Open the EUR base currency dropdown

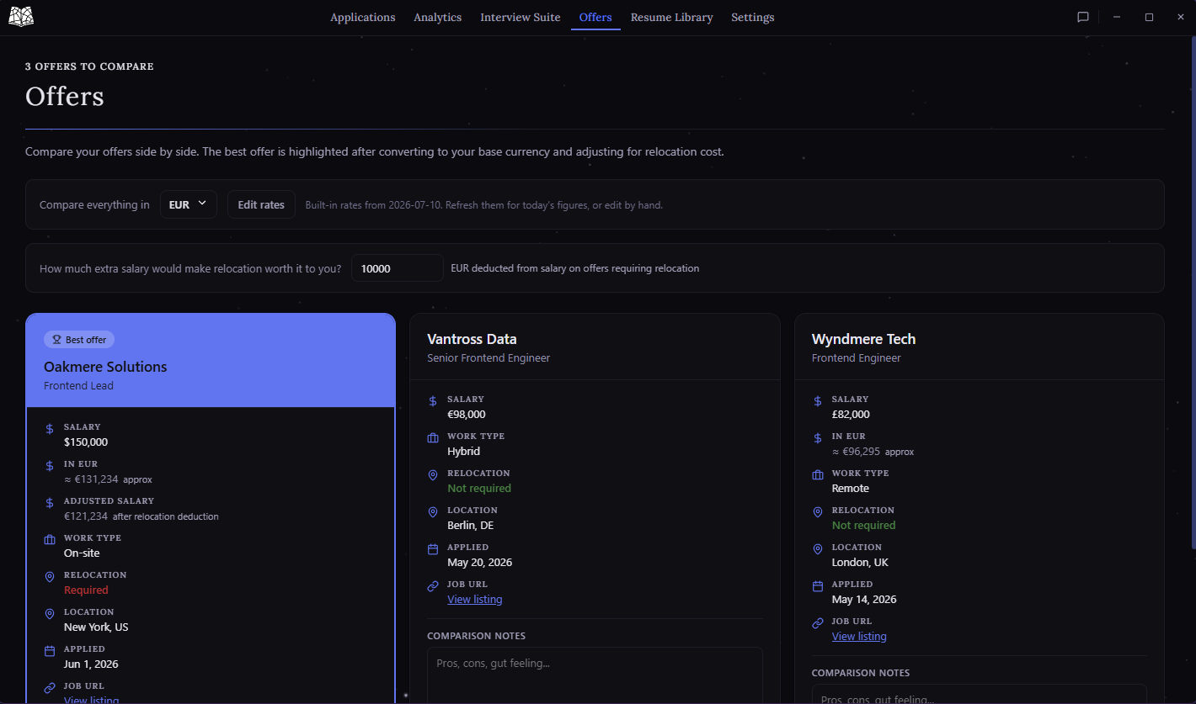pyautogui.click(x=189, y=204)
